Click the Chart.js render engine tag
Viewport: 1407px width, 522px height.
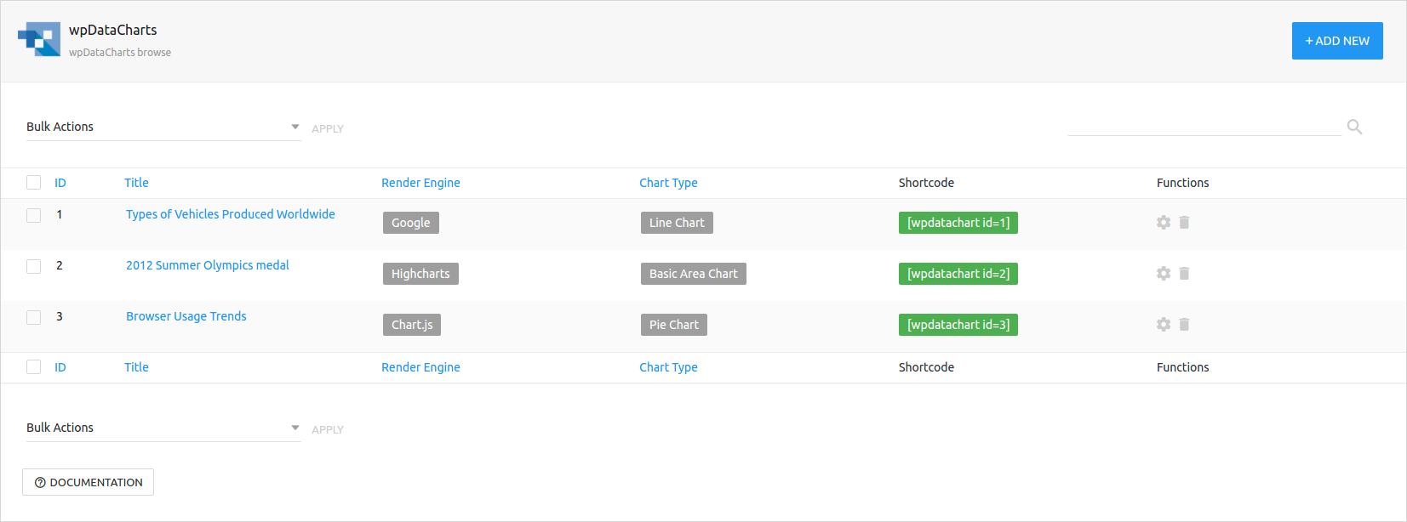point(412,325)
